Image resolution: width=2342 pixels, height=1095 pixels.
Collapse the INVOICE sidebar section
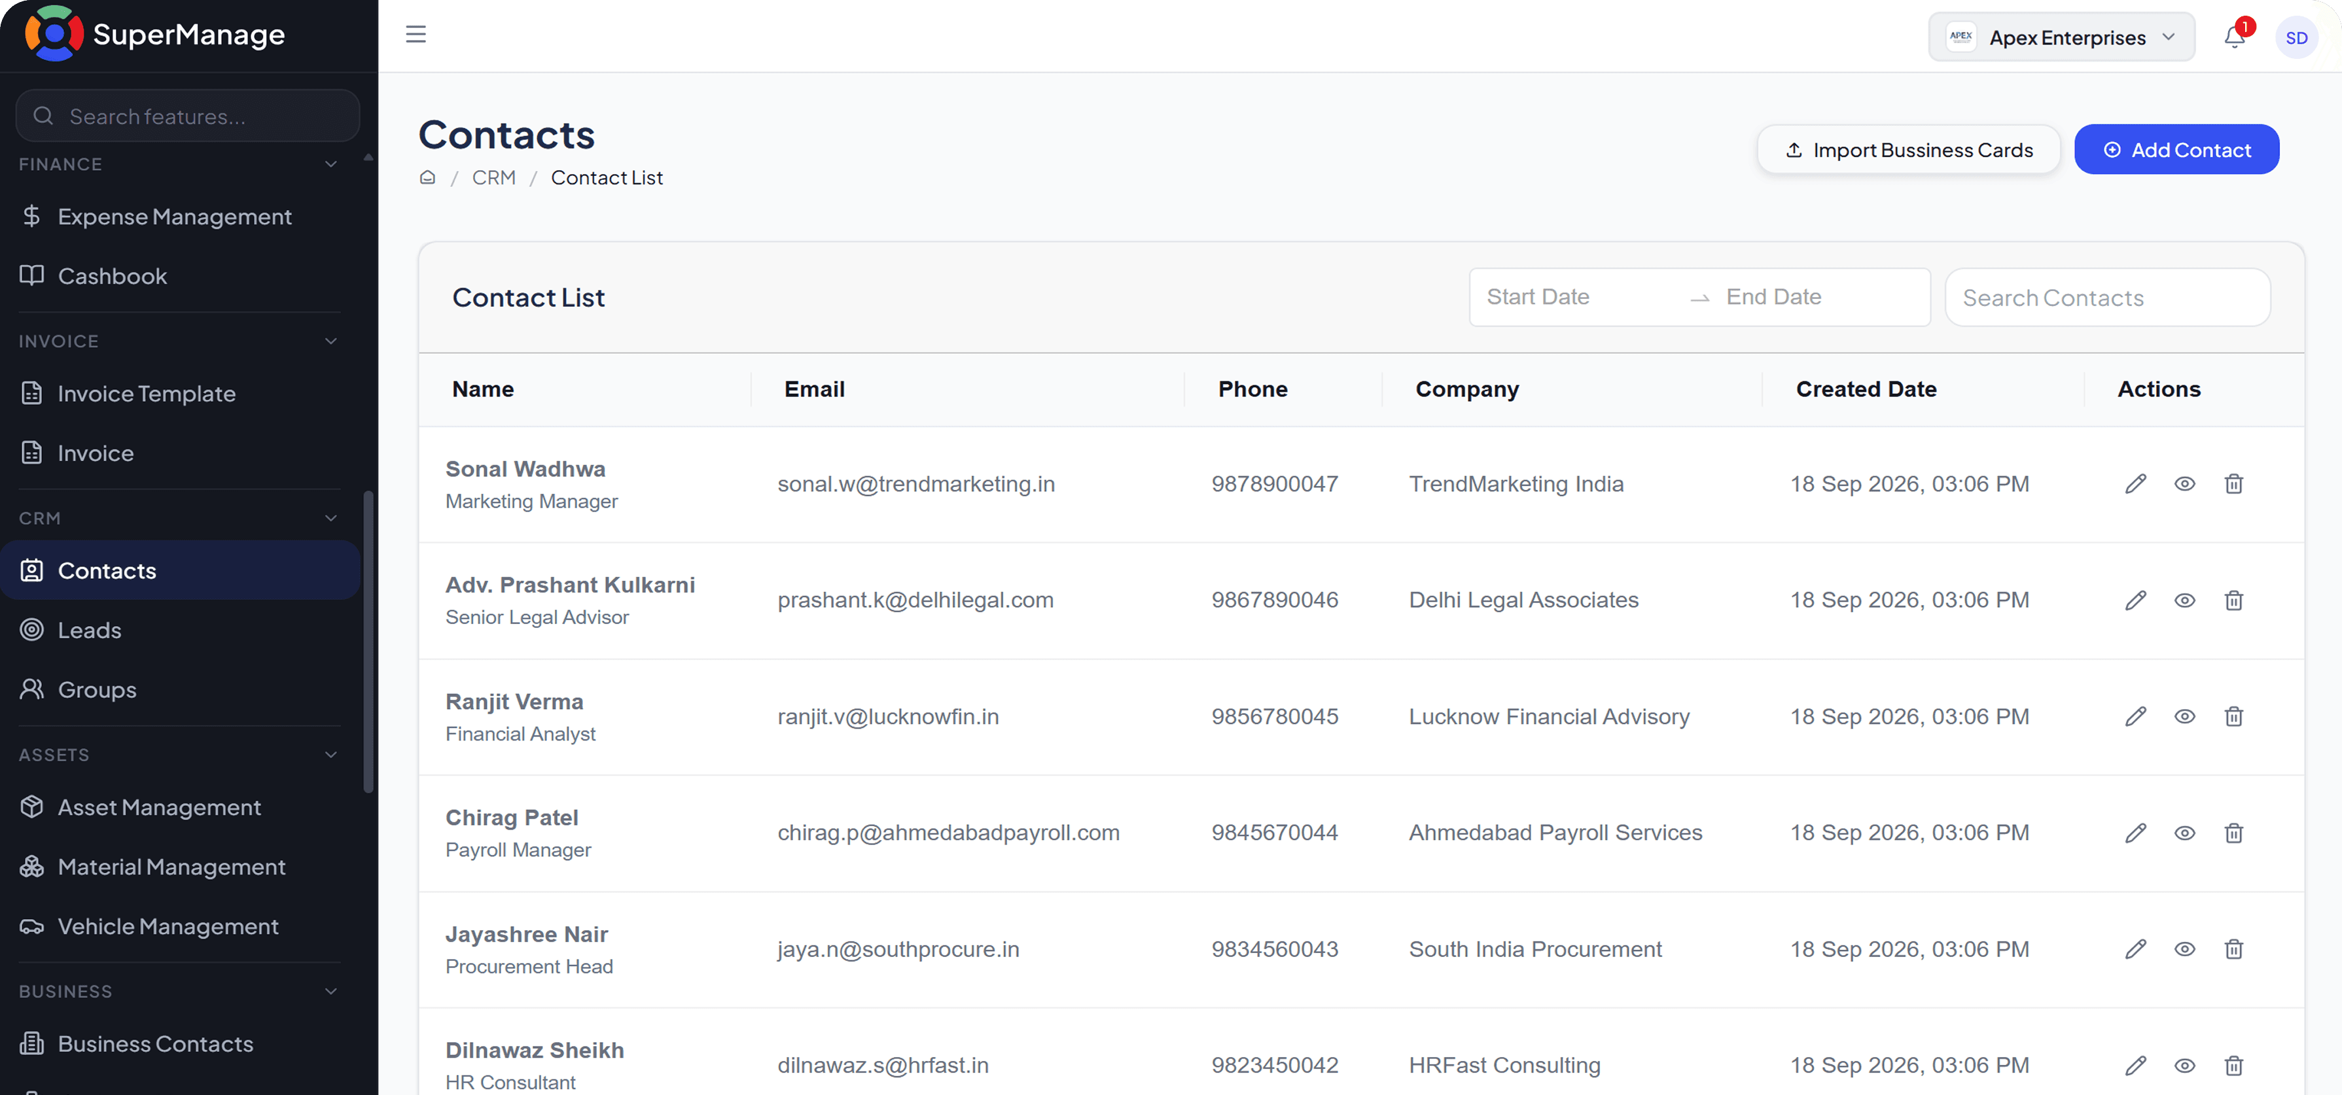click(x=331, y=341)
